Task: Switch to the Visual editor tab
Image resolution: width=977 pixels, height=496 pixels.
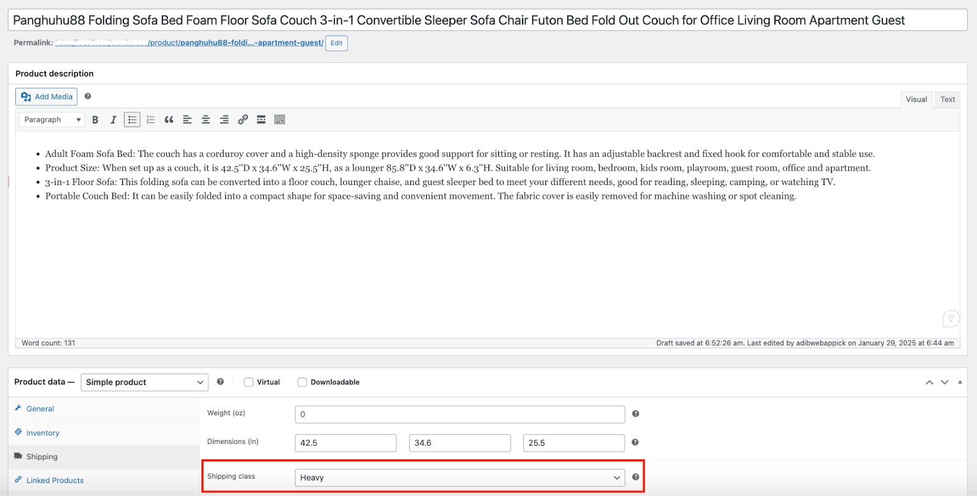Action: [916, 100]
